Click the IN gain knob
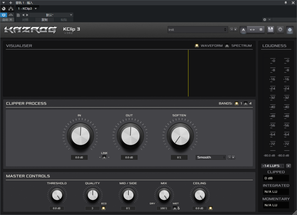 click(80, 136)
